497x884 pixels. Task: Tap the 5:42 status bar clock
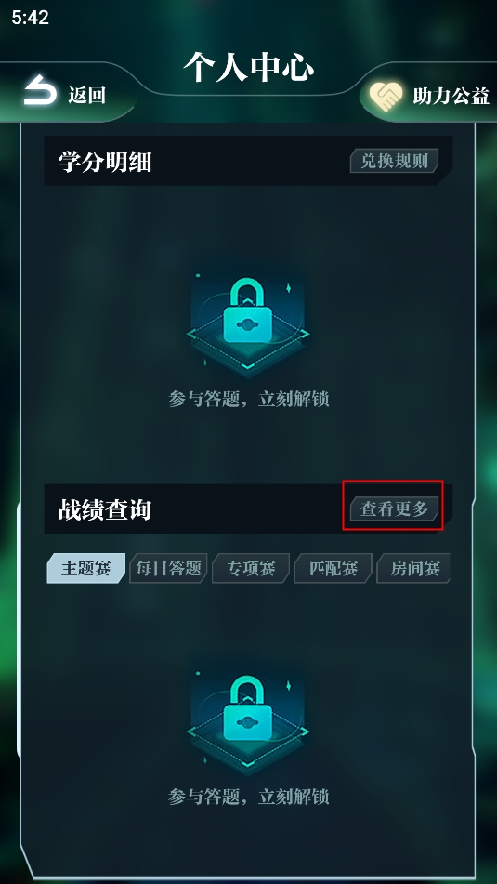click(31, 18)
